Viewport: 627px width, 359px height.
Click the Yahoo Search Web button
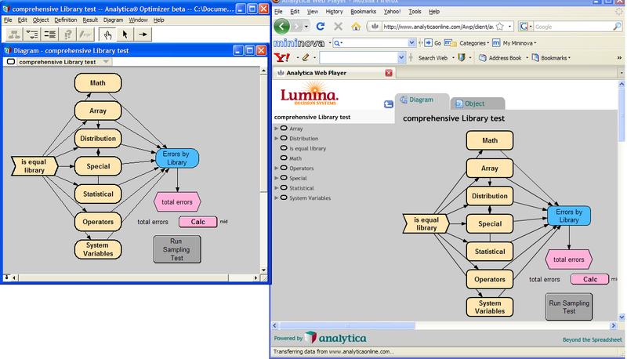pos(433,58)
